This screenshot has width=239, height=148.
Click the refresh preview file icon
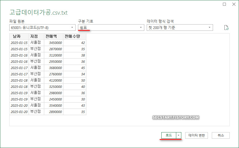click(x=226, y=28)
